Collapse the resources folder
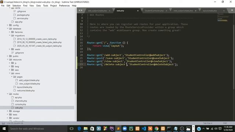235x132 pixels. (7, 59)
